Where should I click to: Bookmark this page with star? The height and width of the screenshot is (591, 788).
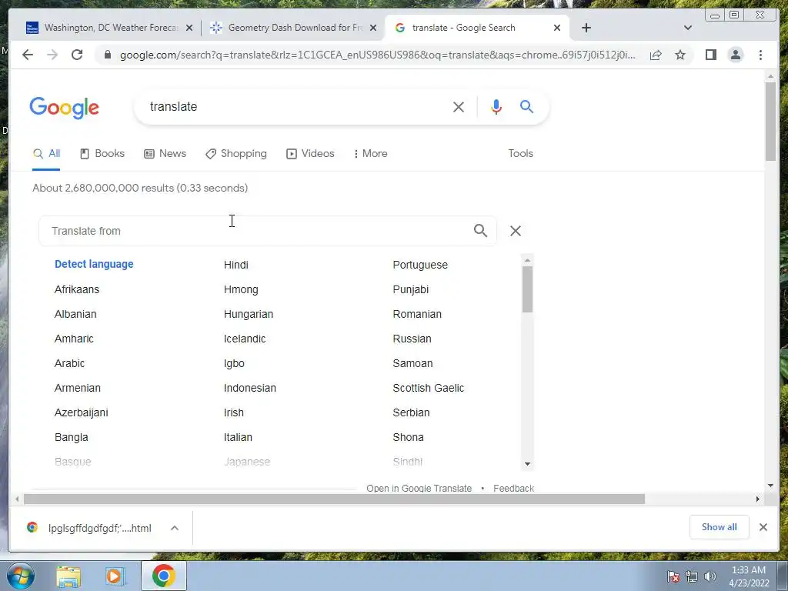point(680,55)
